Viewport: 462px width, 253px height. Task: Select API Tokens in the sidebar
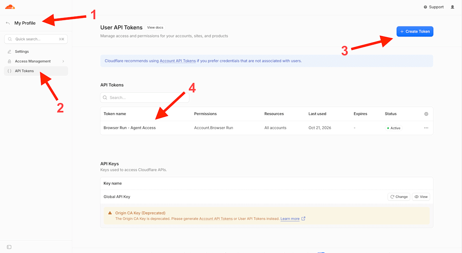(36, 71)
